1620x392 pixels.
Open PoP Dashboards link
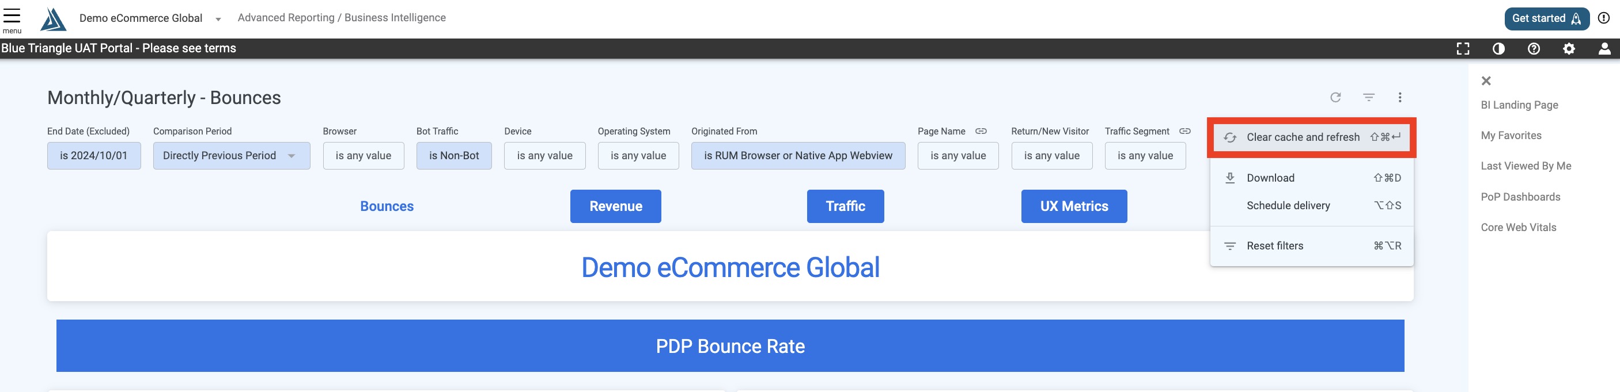pyautogui.click(x=1521, y=197)
